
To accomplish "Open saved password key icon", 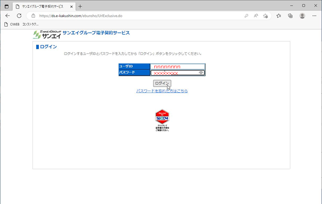I will click(x=246, y=16).
